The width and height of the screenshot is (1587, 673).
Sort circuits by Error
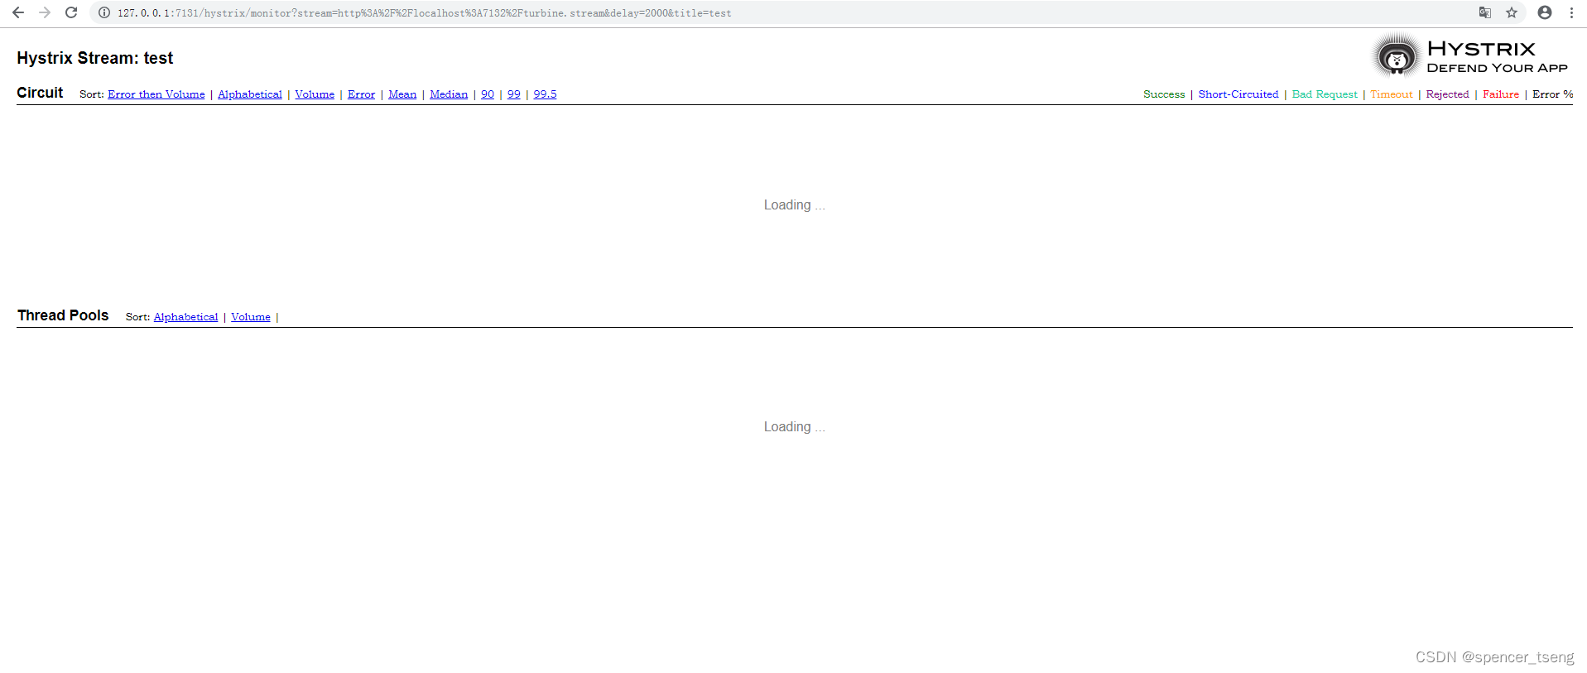(x=361, y=94)
